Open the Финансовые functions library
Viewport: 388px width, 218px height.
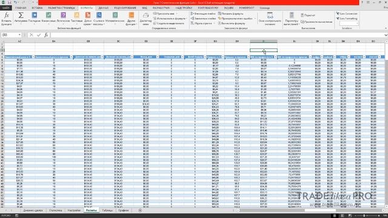(48, 18)
